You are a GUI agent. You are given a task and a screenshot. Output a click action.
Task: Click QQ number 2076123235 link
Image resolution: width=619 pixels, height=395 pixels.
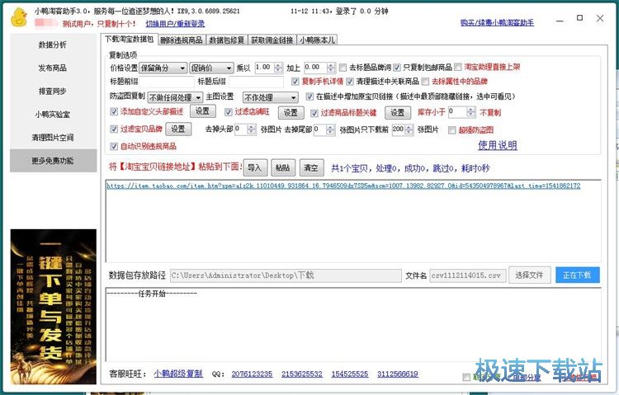point(252,374)
